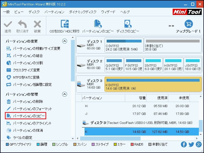Screen dimensions: 204x153
Task: Select パーティションのフォーマット pencil item
Action: coord(29,109)
